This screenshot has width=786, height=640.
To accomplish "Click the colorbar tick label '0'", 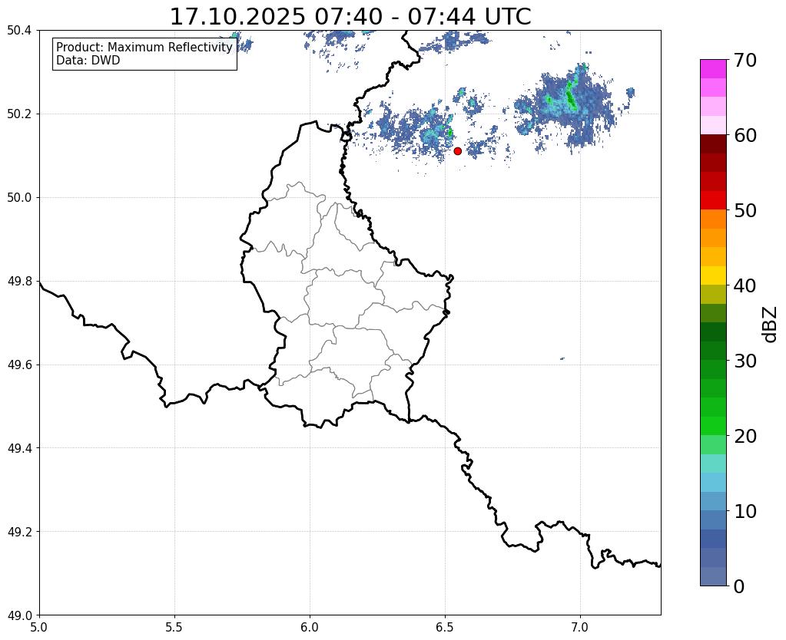I will tap(739, 586).
